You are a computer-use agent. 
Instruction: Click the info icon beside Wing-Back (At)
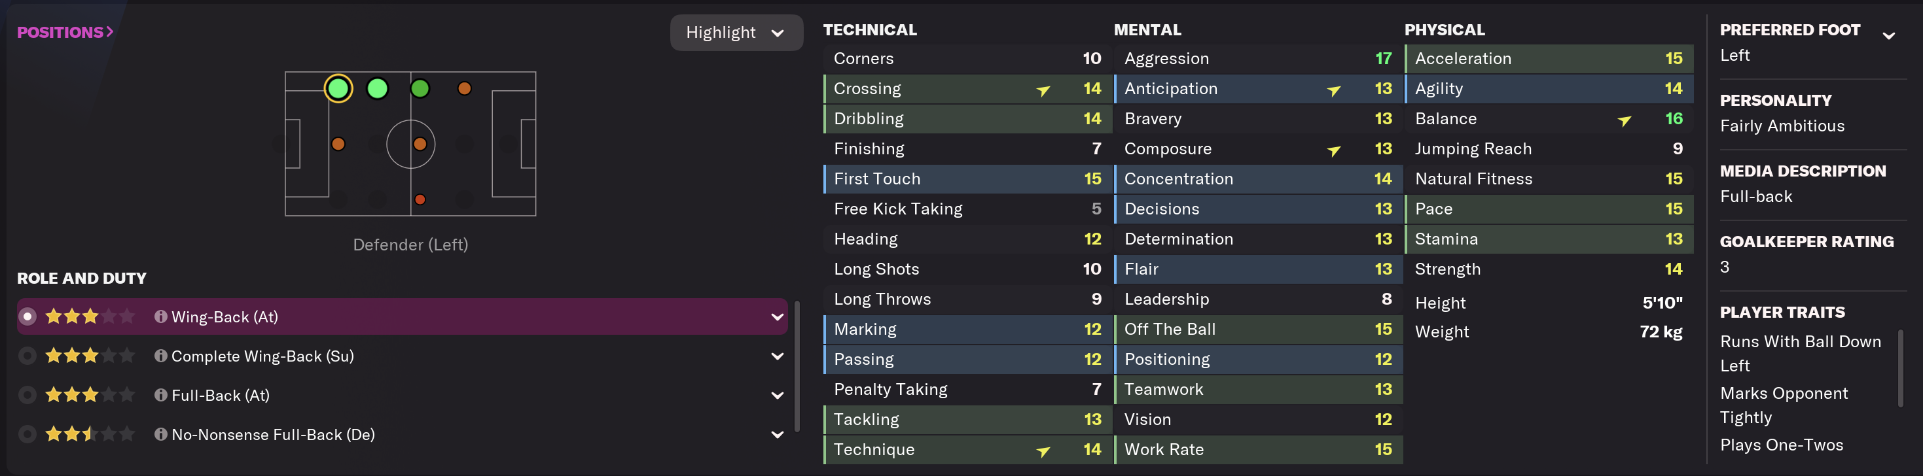[x=160, y=316]
